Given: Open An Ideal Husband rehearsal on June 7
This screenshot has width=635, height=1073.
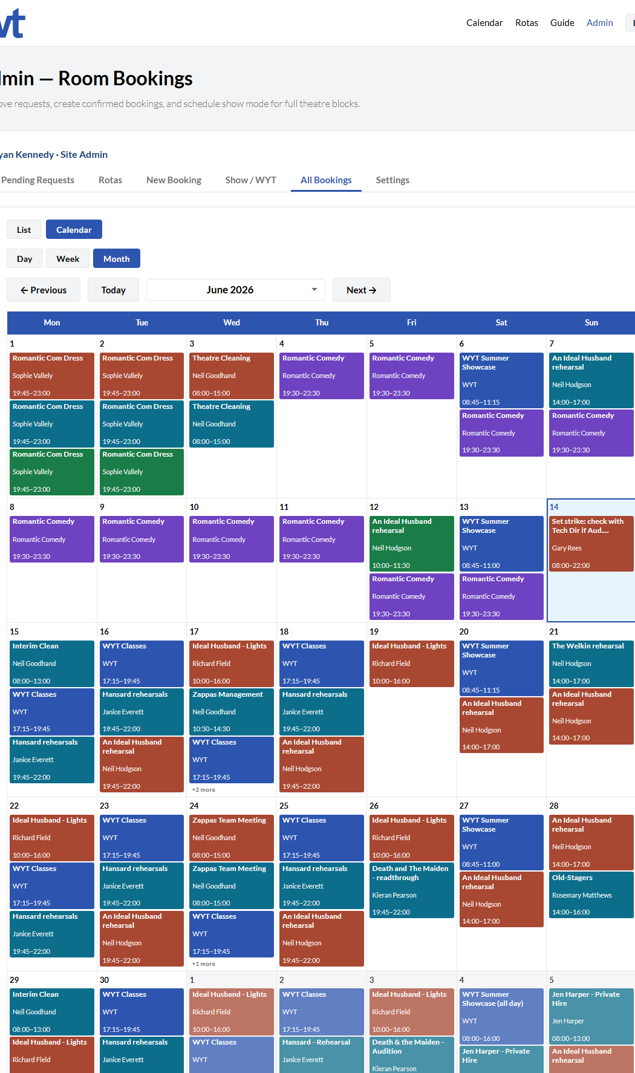Looking at the screenshot, I should pos(591,380).
